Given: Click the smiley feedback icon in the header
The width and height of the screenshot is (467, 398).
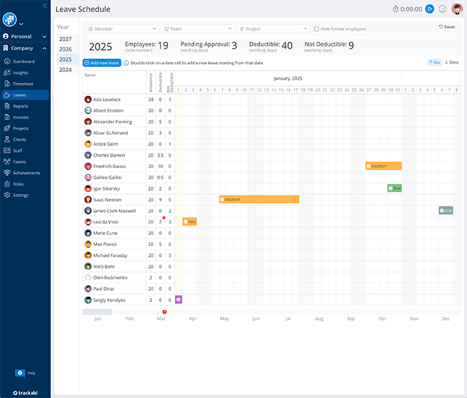Looking at the screenshot, I should coord(442,9).
